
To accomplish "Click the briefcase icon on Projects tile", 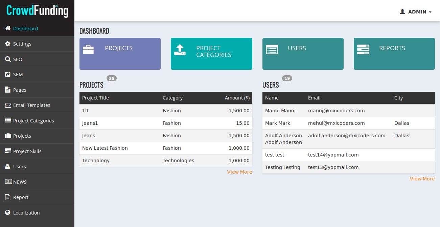I will pyautogui.click(x=88, y=50).
